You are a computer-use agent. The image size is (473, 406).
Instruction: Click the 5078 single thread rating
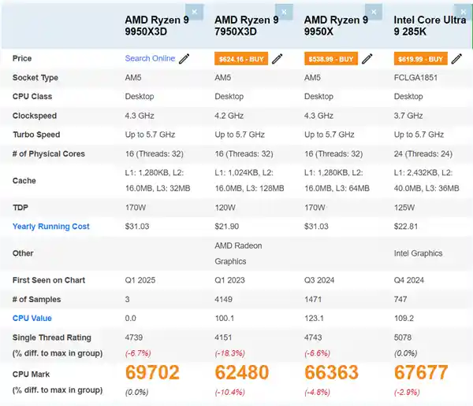[402, 338]
